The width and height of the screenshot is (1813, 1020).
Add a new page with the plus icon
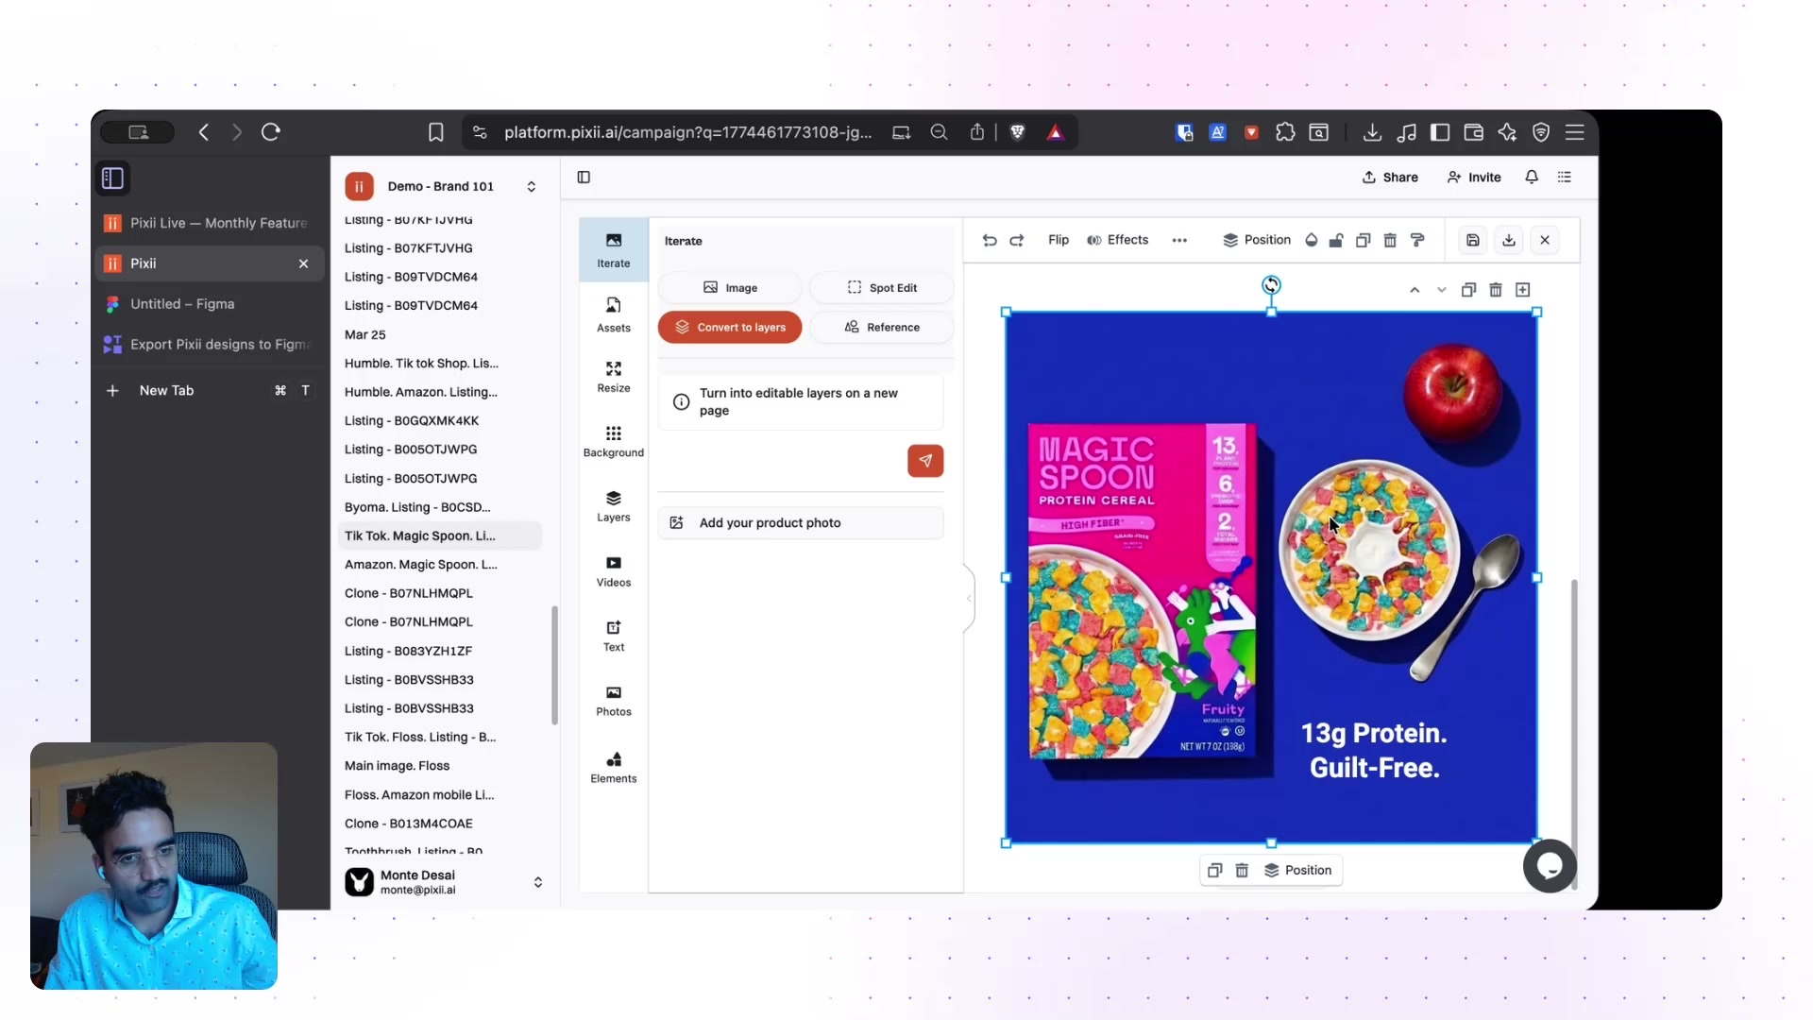click(1523, 291)
